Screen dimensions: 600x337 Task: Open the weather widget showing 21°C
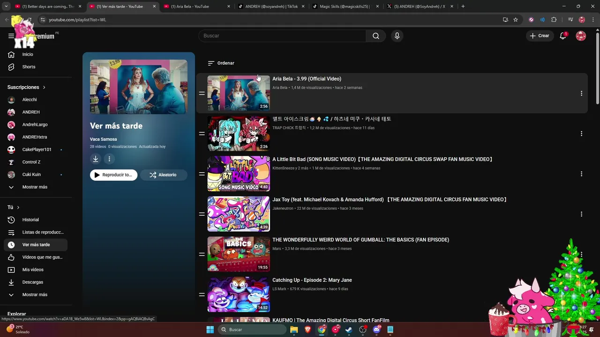click(x=18, y=330)
